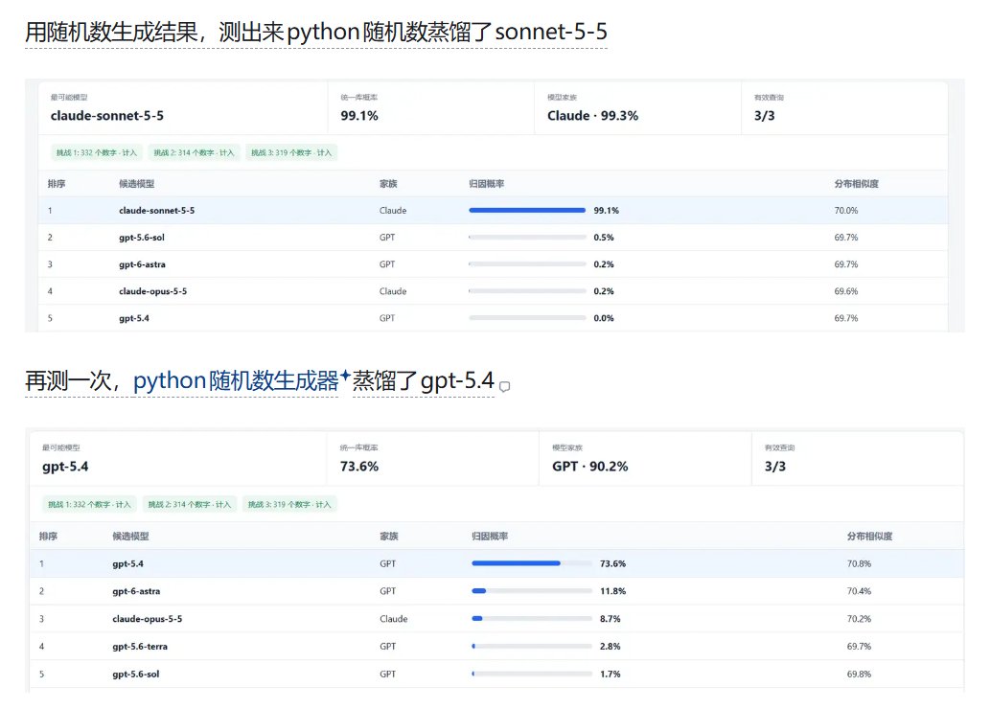Click the 8.7% attribution value for claude-opus-5-5
Image resolution: width=991 pixels, height=709 pixels.
pyautogui.click(x=610, y=619)
